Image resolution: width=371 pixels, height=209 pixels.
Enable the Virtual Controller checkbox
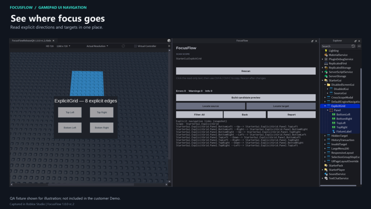(x=135, y=46)
